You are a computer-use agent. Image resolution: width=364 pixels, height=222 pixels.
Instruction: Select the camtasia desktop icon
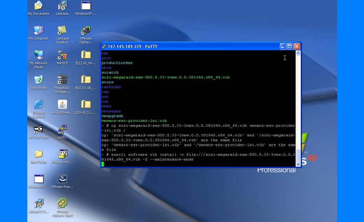pyautogui.click(x=62, y=8)
